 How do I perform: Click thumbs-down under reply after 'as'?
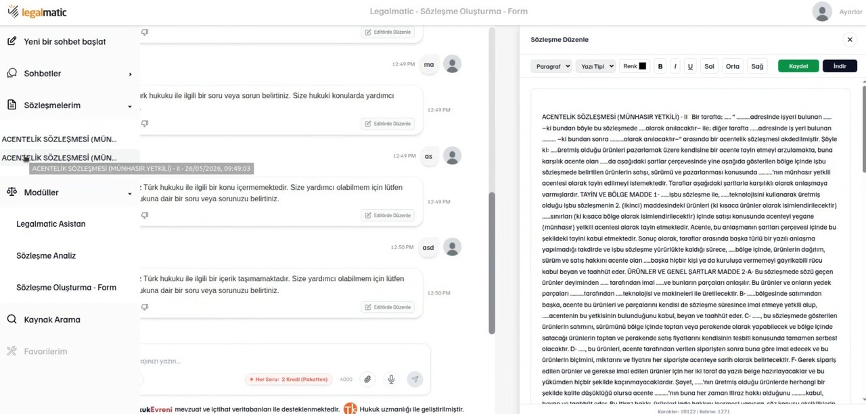145,215
